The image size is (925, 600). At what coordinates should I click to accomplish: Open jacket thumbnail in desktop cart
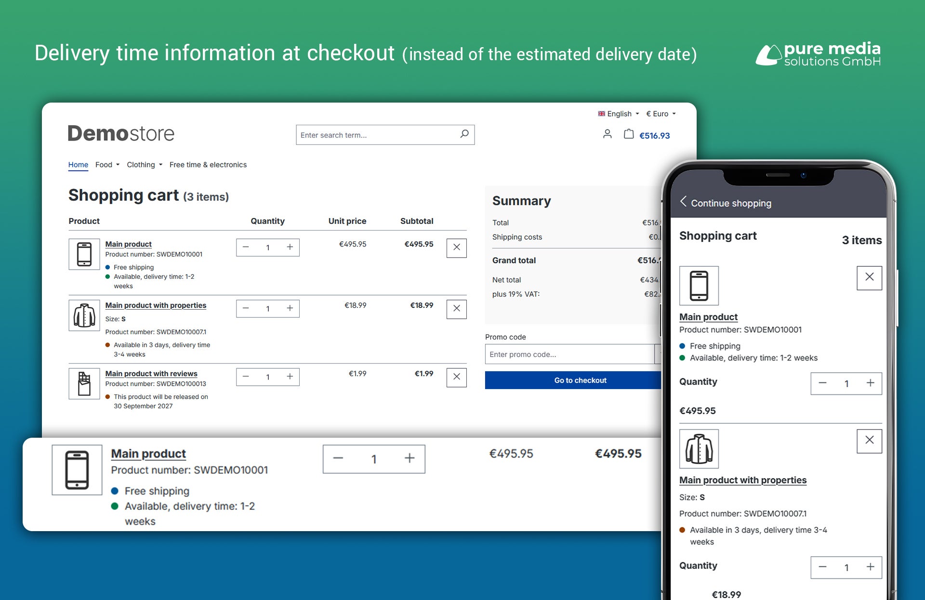pos(84,315)
